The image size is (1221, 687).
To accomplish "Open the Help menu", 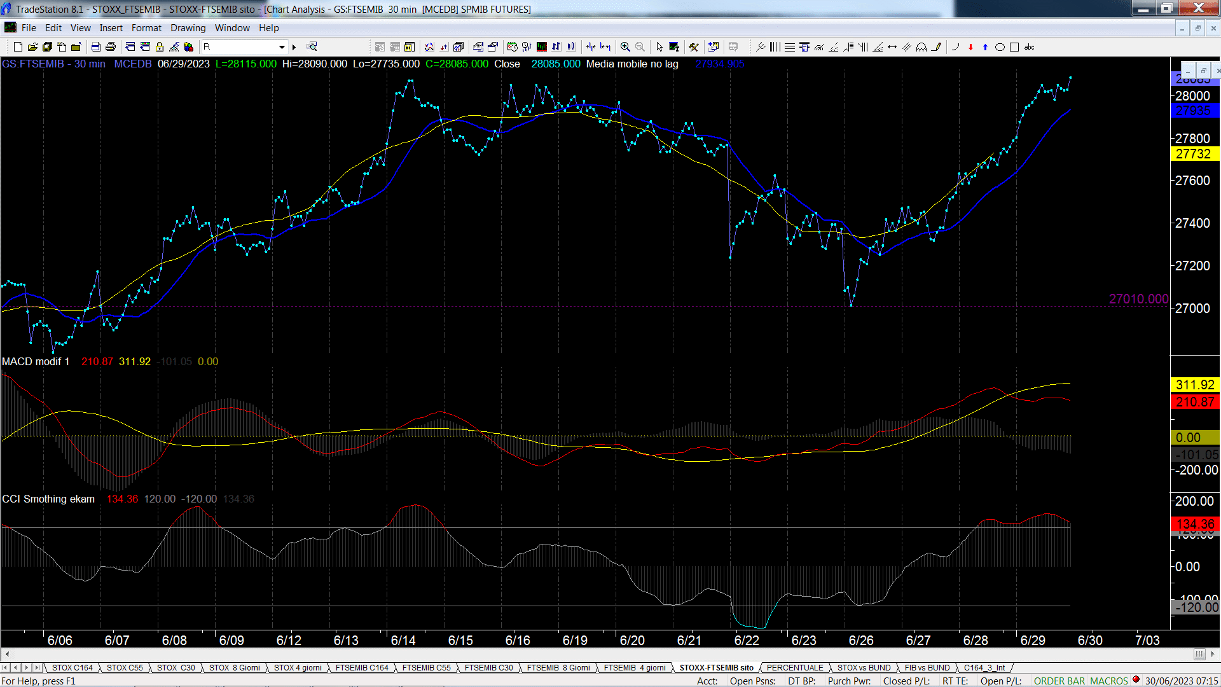I will pyautogui.click(x=269, y=28).
